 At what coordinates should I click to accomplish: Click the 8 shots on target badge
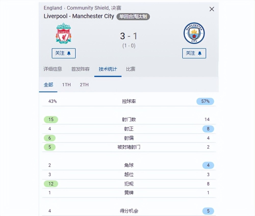208,129
